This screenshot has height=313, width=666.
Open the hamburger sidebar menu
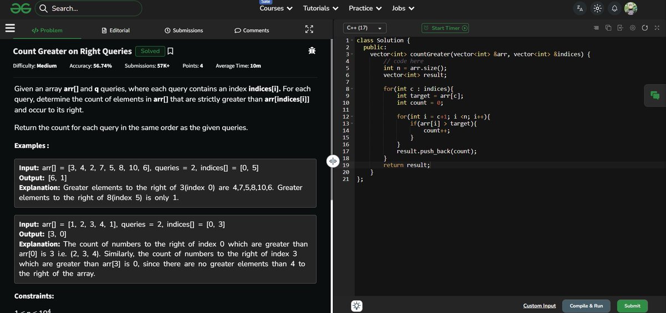tap(9, 29)
